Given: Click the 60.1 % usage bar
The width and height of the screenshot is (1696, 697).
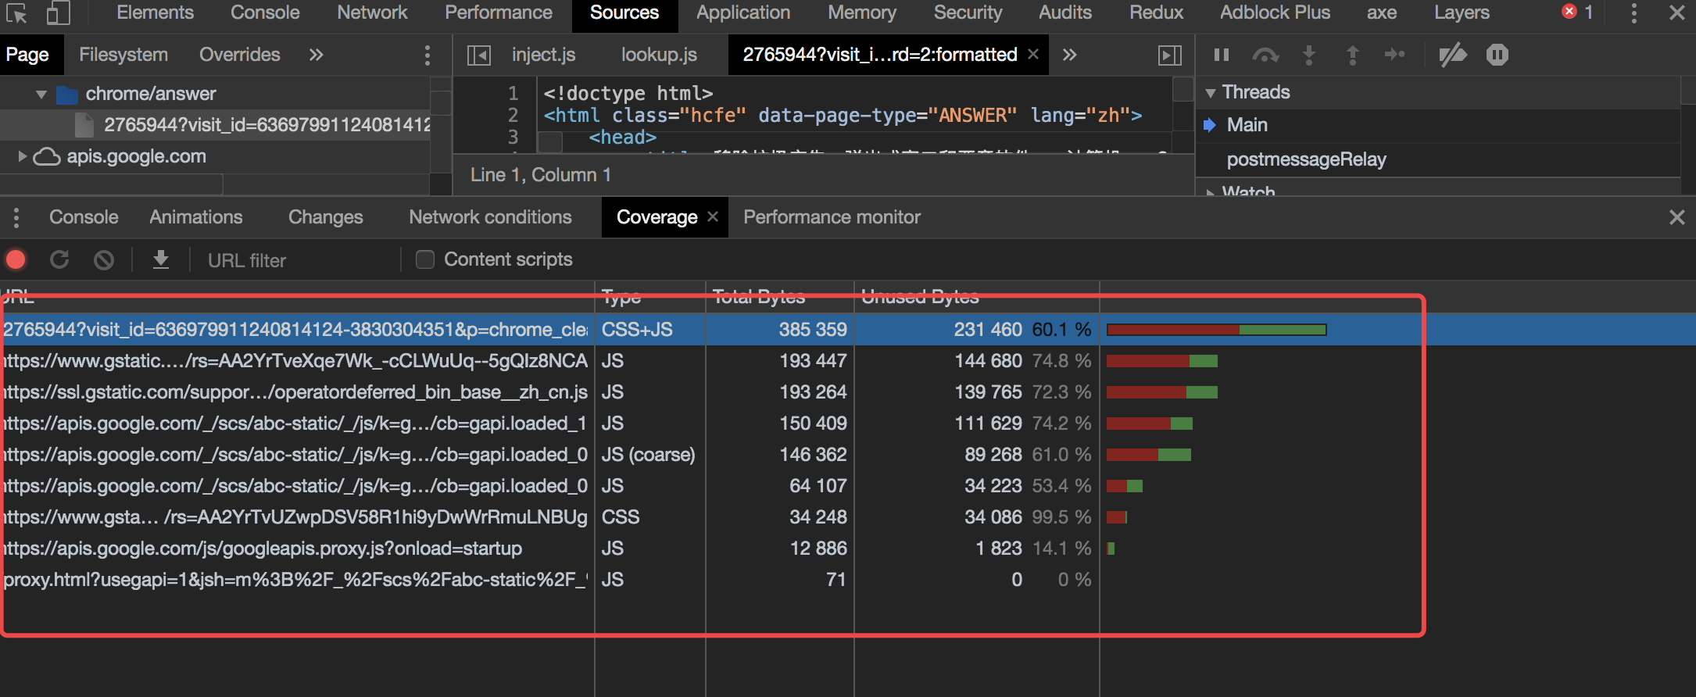Looking at the screenshot, I should coord(1216,330).
